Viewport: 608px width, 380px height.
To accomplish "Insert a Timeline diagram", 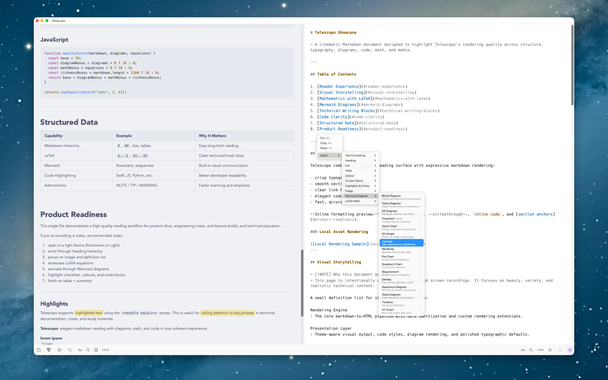I will click(x=402, y=304).
